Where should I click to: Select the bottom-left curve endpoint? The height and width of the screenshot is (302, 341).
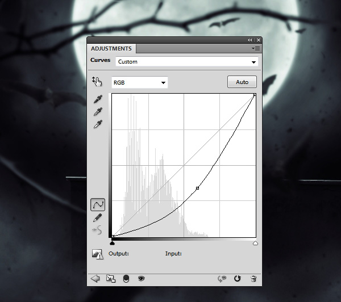click(113, 236)
